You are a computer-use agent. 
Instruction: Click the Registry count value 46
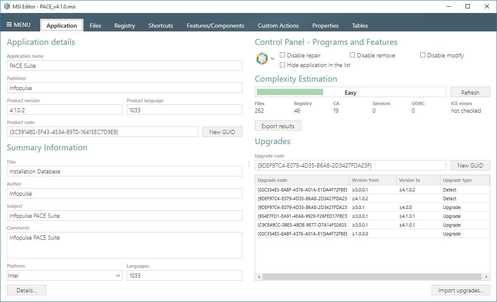click(297, 111)
